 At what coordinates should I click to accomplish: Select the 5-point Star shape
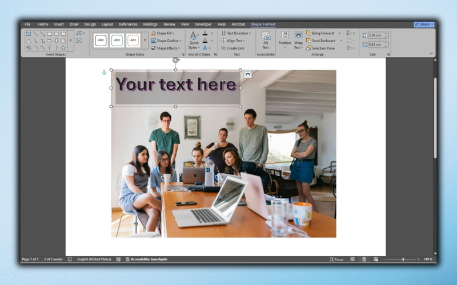coord(63,48)
